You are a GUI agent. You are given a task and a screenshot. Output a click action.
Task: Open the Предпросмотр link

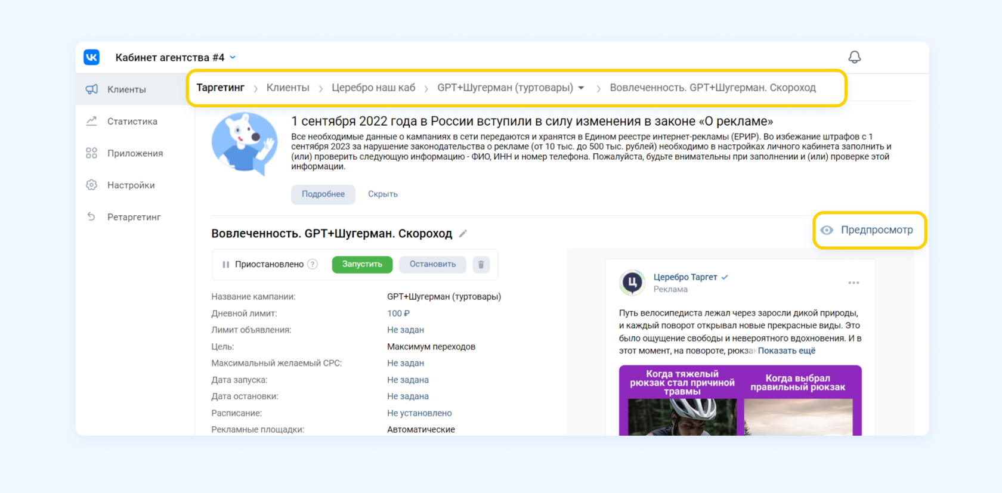pos(877,230)
